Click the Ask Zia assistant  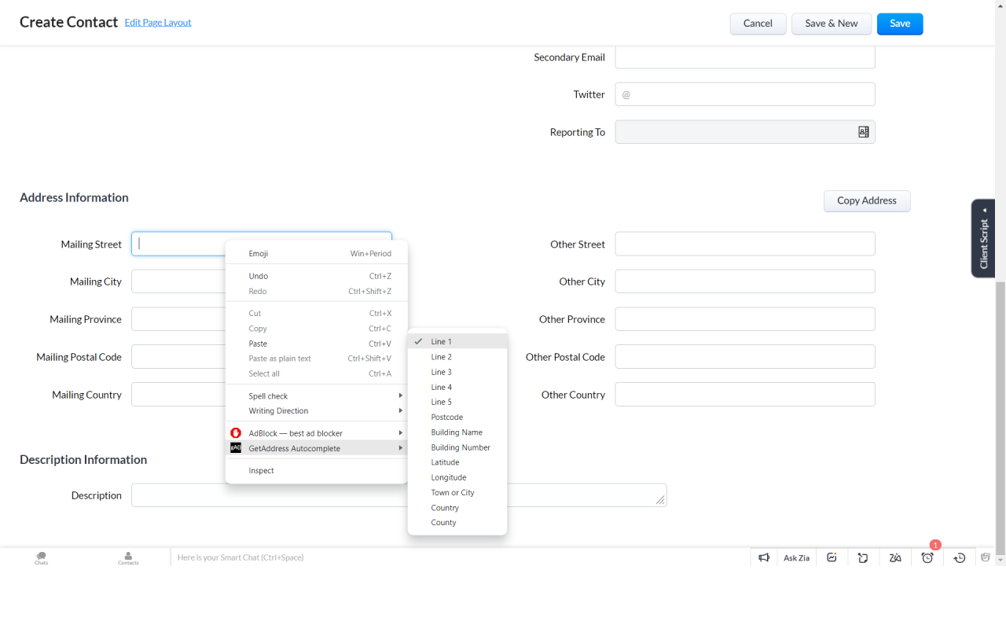796,557
